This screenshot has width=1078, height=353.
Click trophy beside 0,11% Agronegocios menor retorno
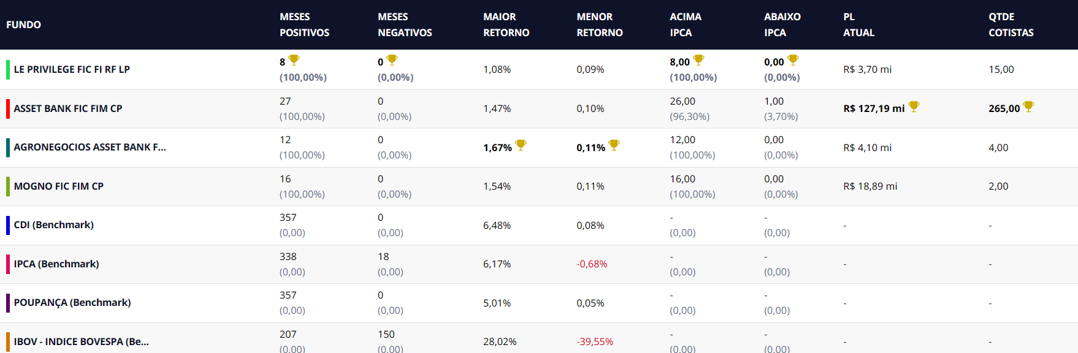pyautogui.click(x=614, y=145)
